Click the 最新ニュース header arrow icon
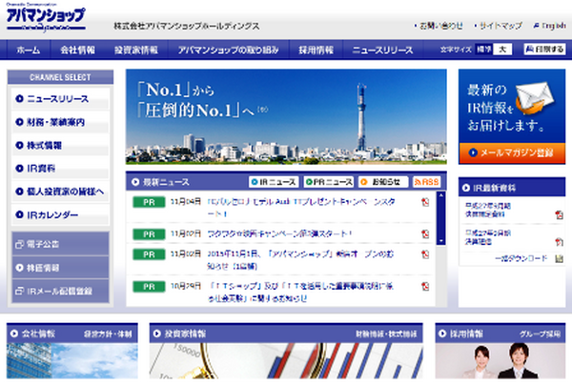 click(135, 182)
